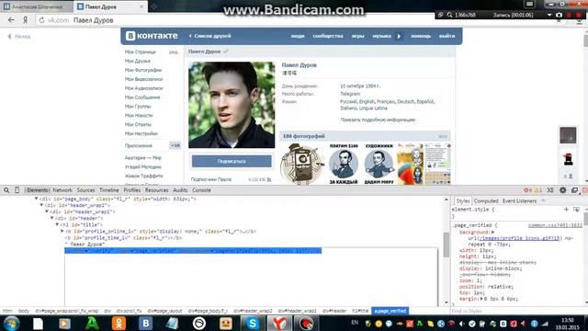Open the помощь header link
This screenshot has height=331, width=588.
(421, 36)
